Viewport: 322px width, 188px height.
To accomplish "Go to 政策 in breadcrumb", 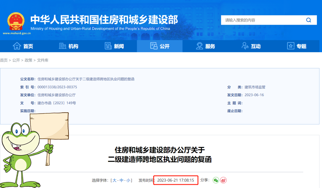I will [x=28, y=60].
